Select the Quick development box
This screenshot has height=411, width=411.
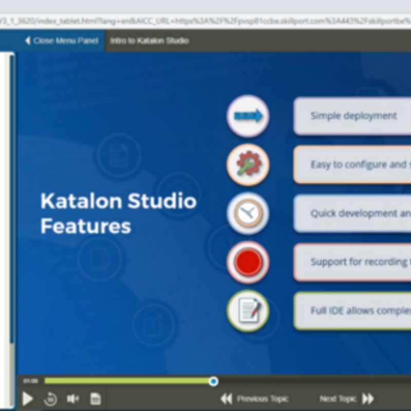pos(352,213)
